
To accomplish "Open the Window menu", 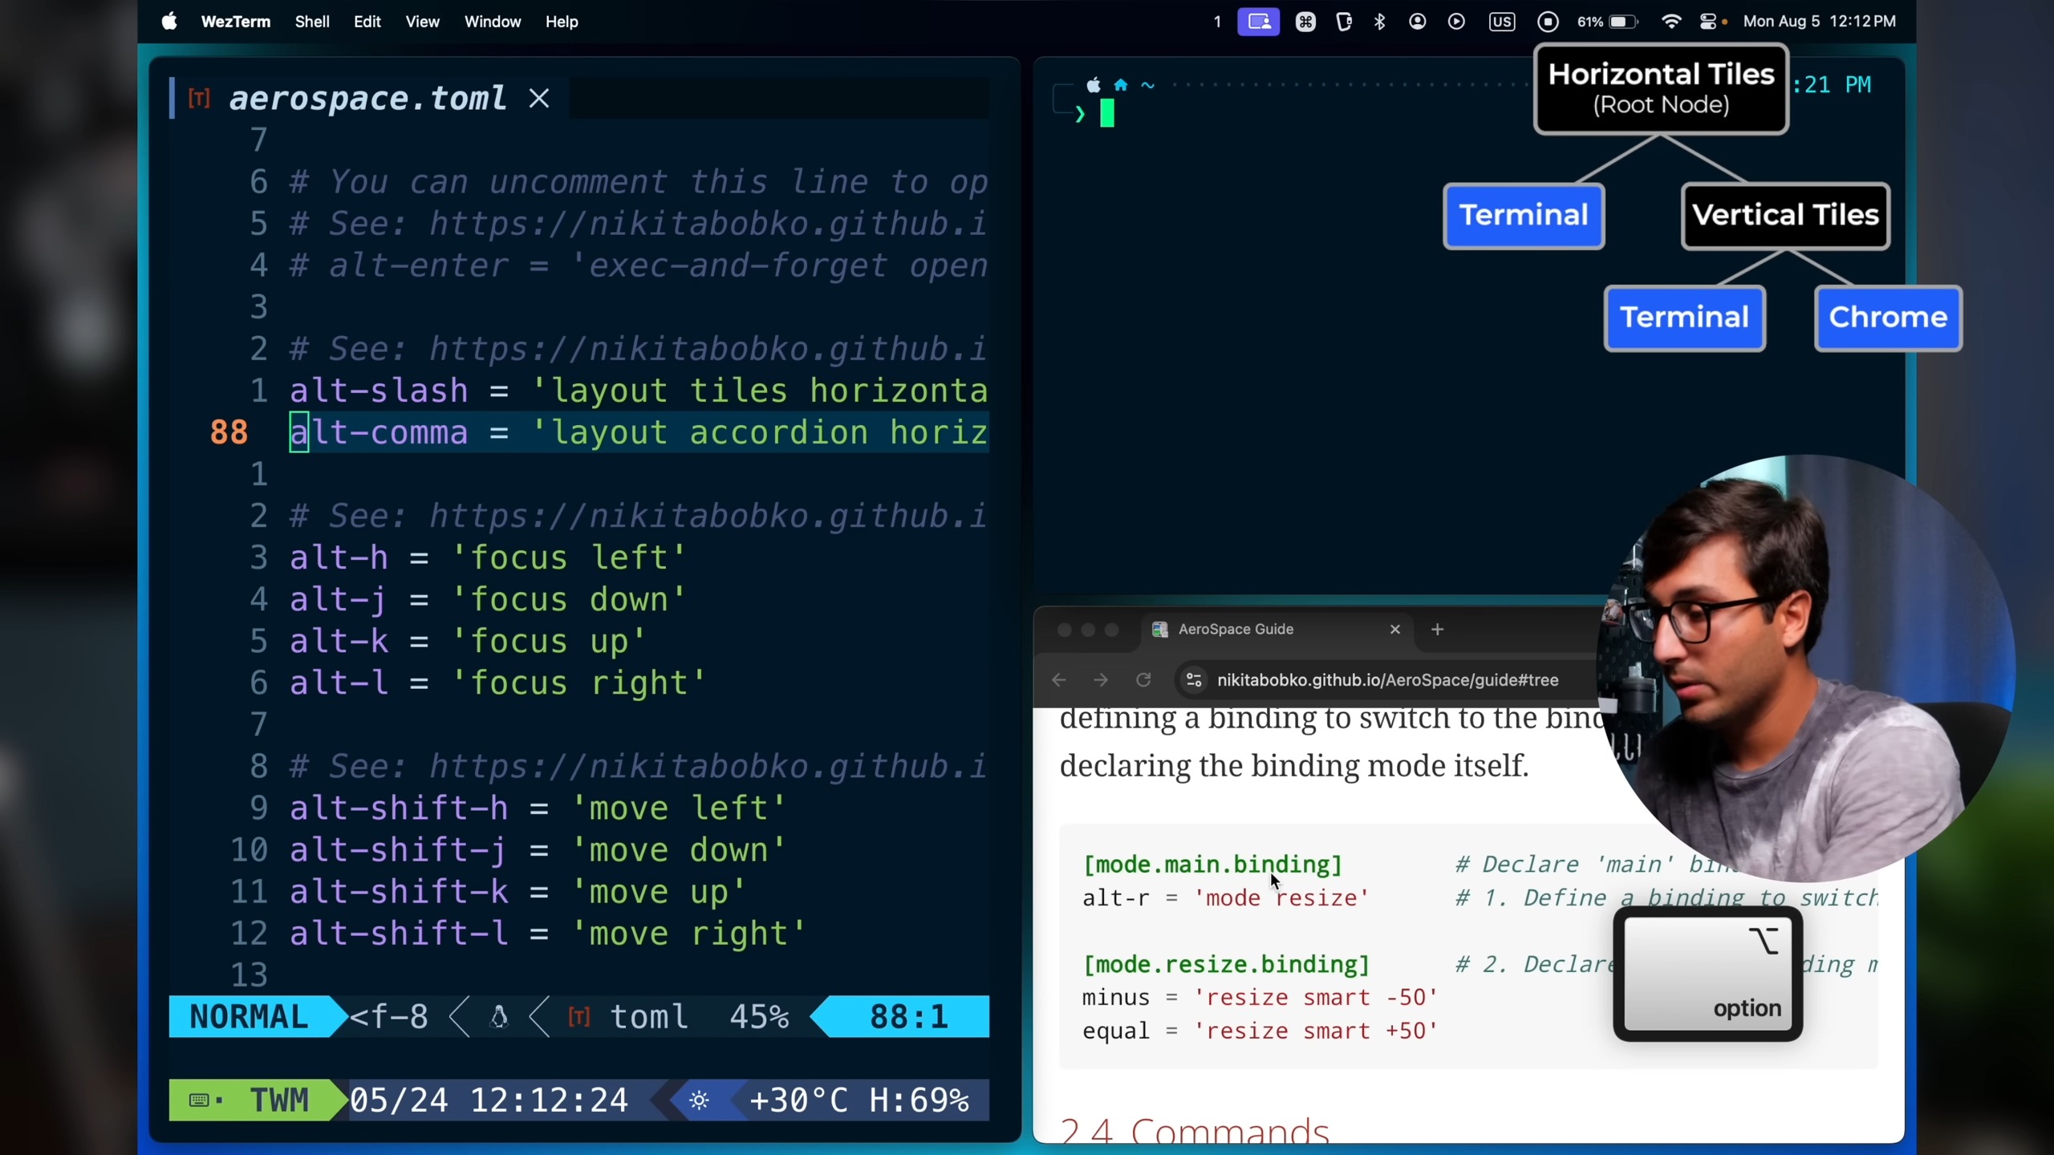I will point(492,22).
